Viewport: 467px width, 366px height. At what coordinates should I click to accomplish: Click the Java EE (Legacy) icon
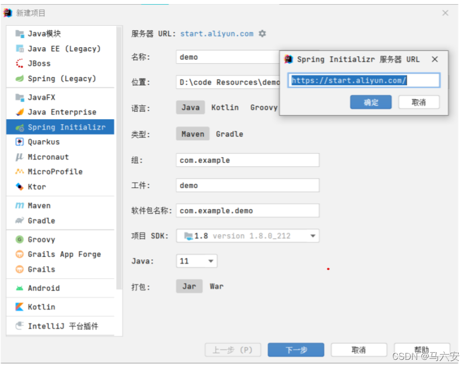20,49
